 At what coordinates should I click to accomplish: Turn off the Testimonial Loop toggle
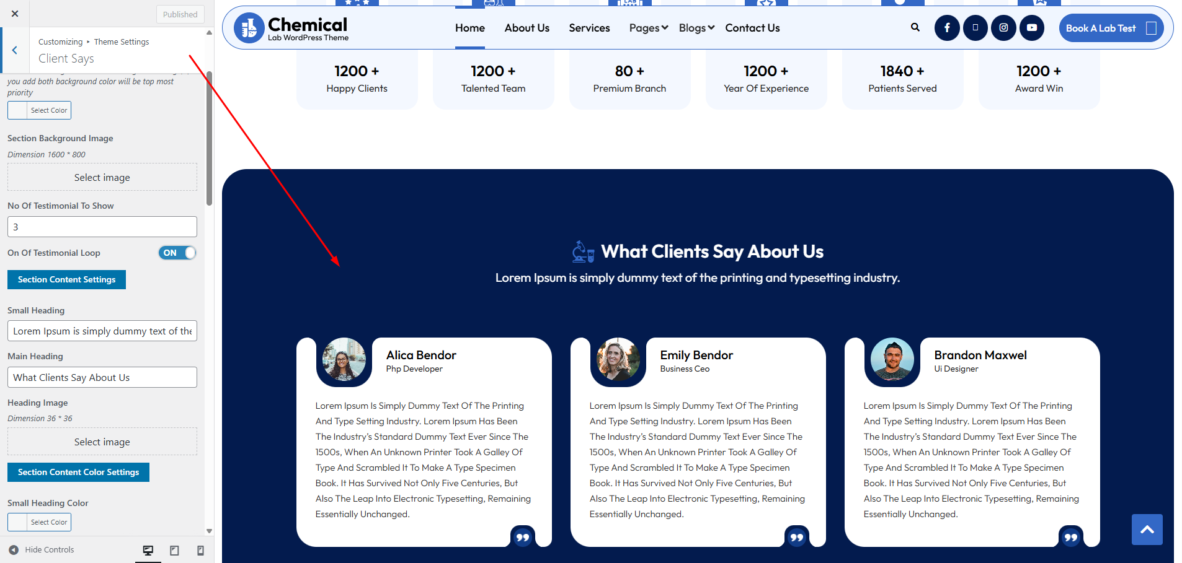pyautogui.click(x=177, y=253)
